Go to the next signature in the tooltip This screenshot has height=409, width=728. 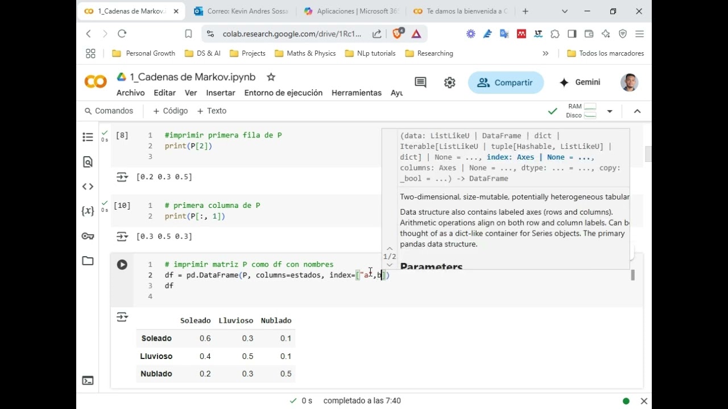pos(390,265)
